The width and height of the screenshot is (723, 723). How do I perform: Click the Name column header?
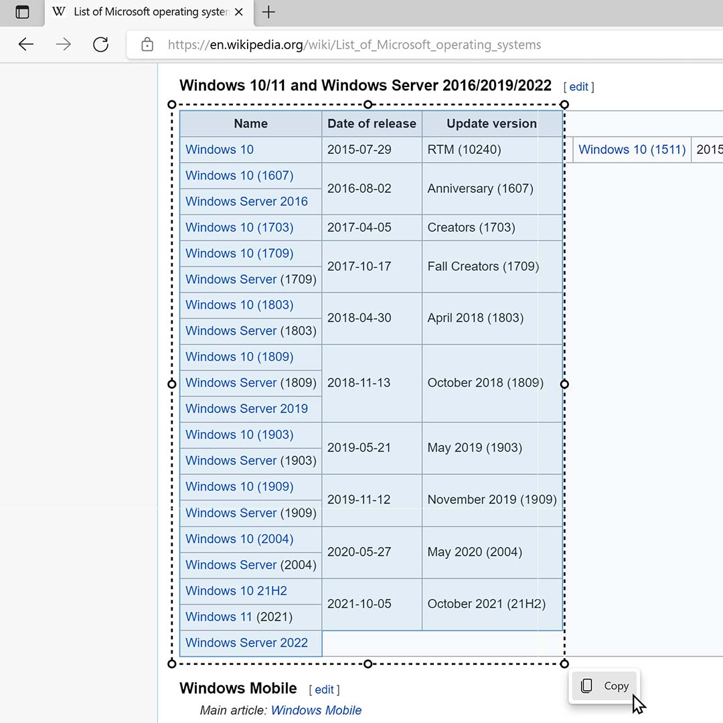pyautogui.click(x=250, y=124)
